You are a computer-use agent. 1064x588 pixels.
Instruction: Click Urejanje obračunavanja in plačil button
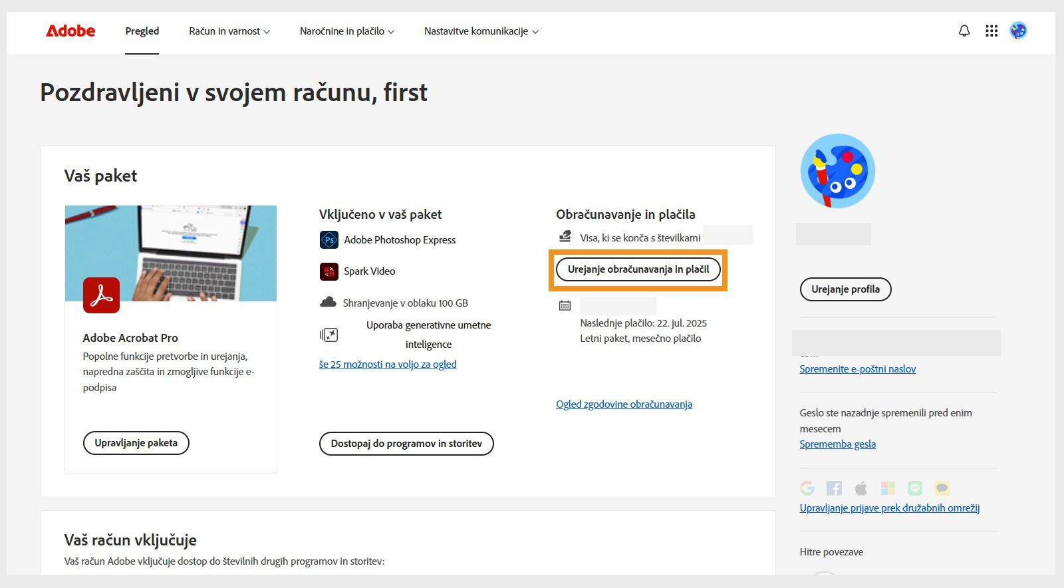pos(638,269)
